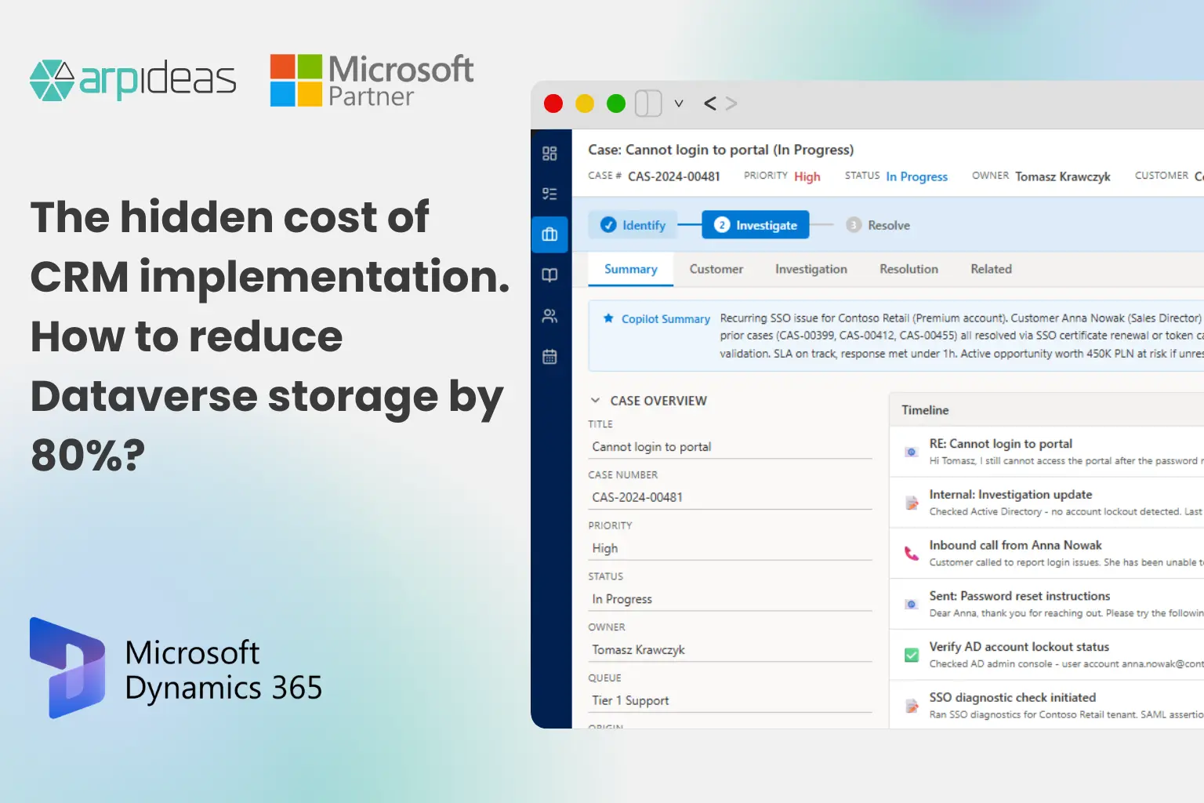The image size is (1204, 803).
Task: Click the green checkmark on Verify AD account lockout
Action: (x=911, y=654)
